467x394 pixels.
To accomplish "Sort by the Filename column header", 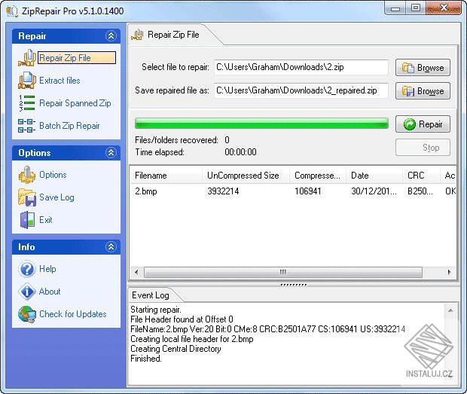I will 166,176.
